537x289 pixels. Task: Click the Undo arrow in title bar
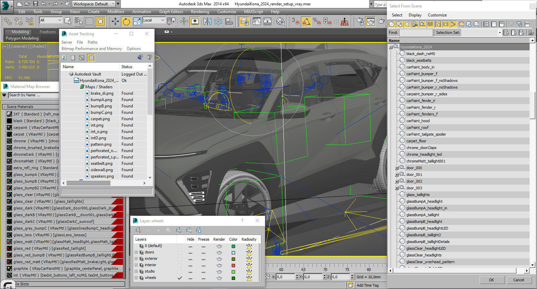tap(44, 4)
